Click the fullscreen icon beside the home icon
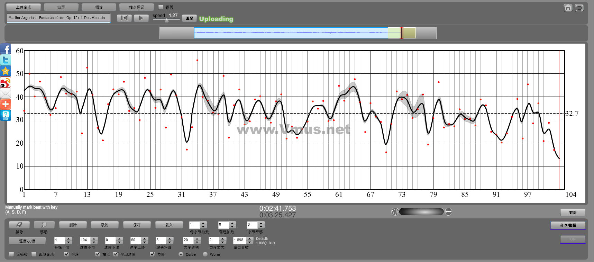This screenshot has height=262, width=594. pos(579,8)
